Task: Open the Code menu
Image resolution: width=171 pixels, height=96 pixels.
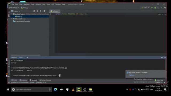Action: 32,4
